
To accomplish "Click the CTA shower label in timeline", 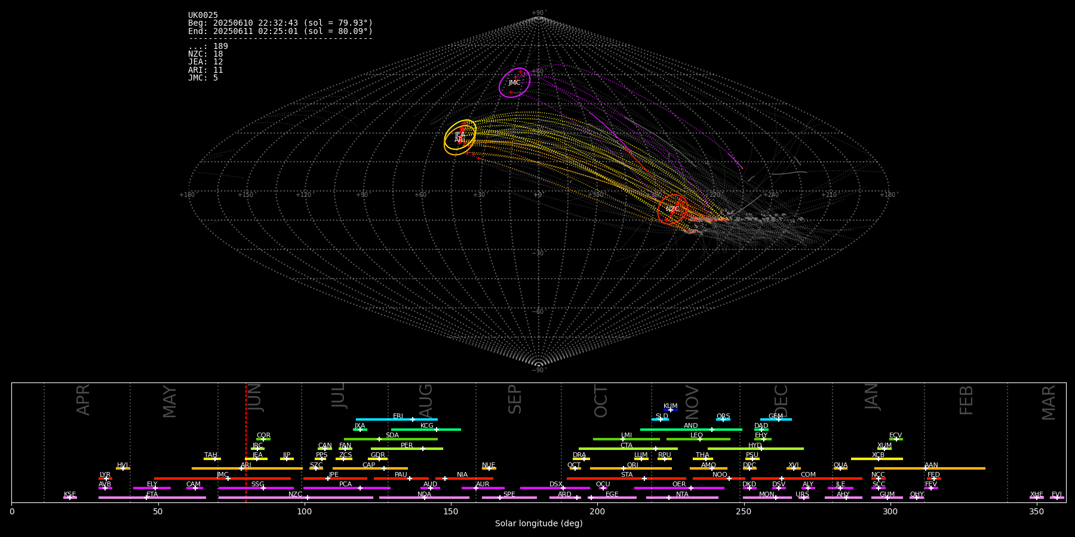I will (x=626, y=446).
